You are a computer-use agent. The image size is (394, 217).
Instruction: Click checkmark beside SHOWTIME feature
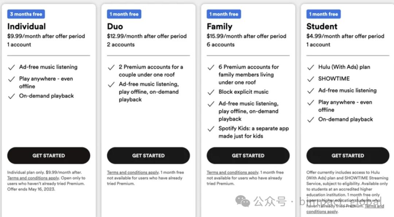310,79
